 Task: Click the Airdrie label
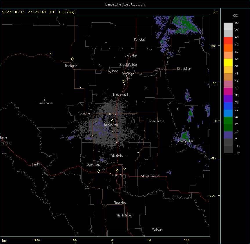[117, 156]
